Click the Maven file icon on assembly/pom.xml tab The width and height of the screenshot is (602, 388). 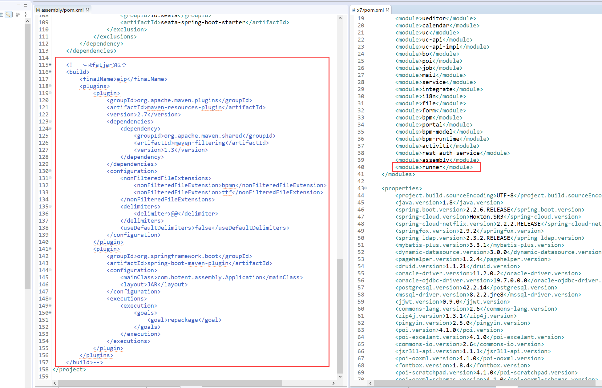(x=38, y=10)
